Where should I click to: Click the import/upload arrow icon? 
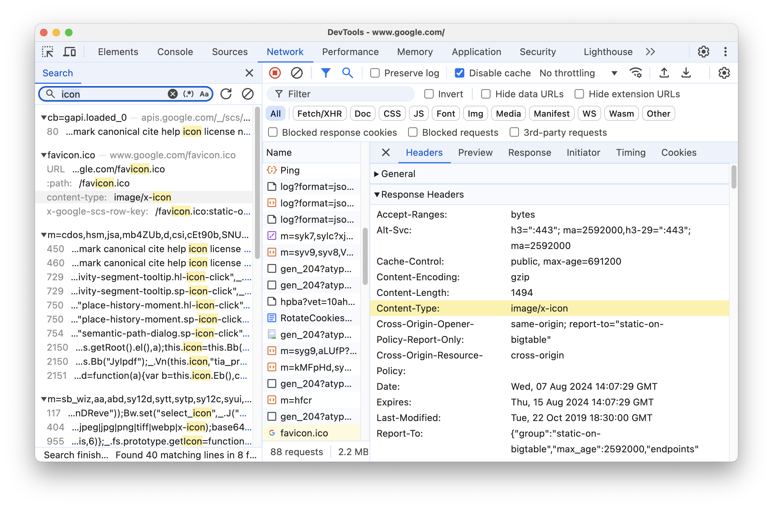coord(664,73)
